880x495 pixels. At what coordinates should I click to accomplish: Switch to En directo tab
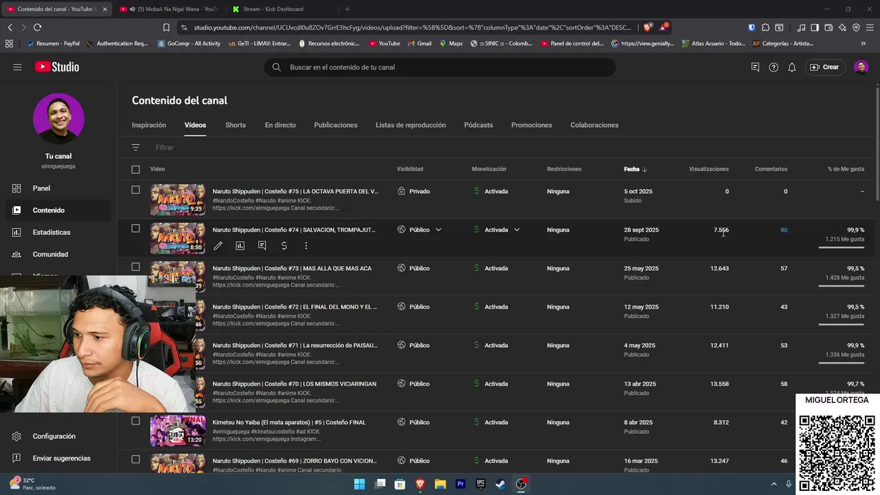click(280, 125)
